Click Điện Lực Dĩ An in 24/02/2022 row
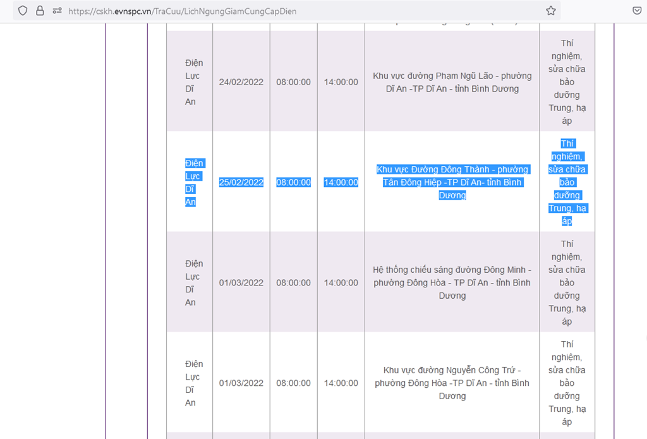The width and height of the screenshot is (647, 439). 193,82
